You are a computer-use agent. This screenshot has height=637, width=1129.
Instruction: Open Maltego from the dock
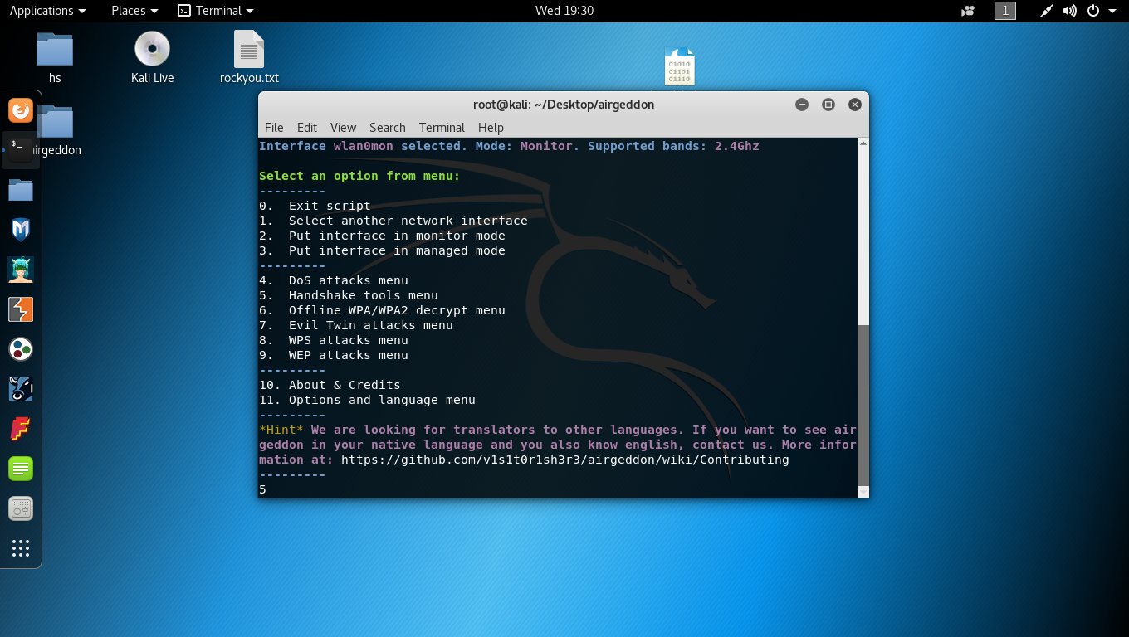pyautogui.click(x=21, y=349)
